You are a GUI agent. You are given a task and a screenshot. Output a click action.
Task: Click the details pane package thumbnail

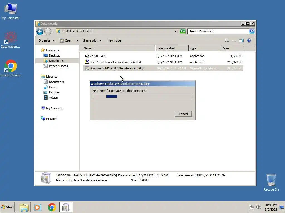(46, 178)
